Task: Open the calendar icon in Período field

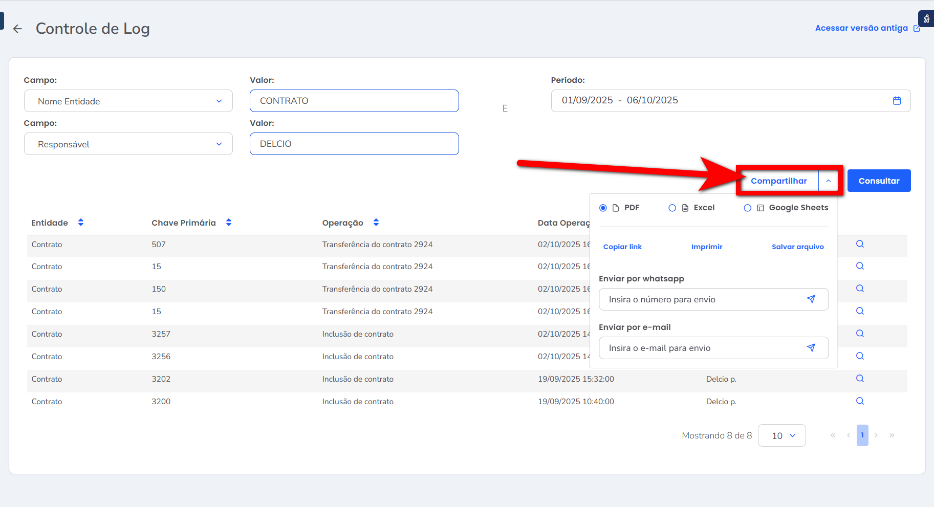Action: tap(897, 101)
